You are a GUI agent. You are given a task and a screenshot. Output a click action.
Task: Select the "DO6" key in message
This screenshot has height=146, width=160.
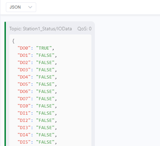24,92
